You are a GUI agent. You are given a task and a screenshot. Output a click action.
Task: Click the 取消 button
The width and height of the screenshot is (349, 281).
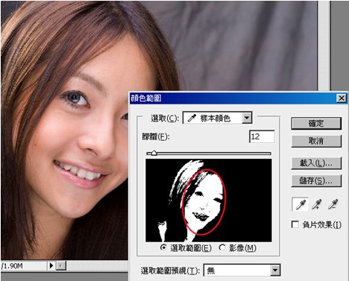click(x=316, y=141)
